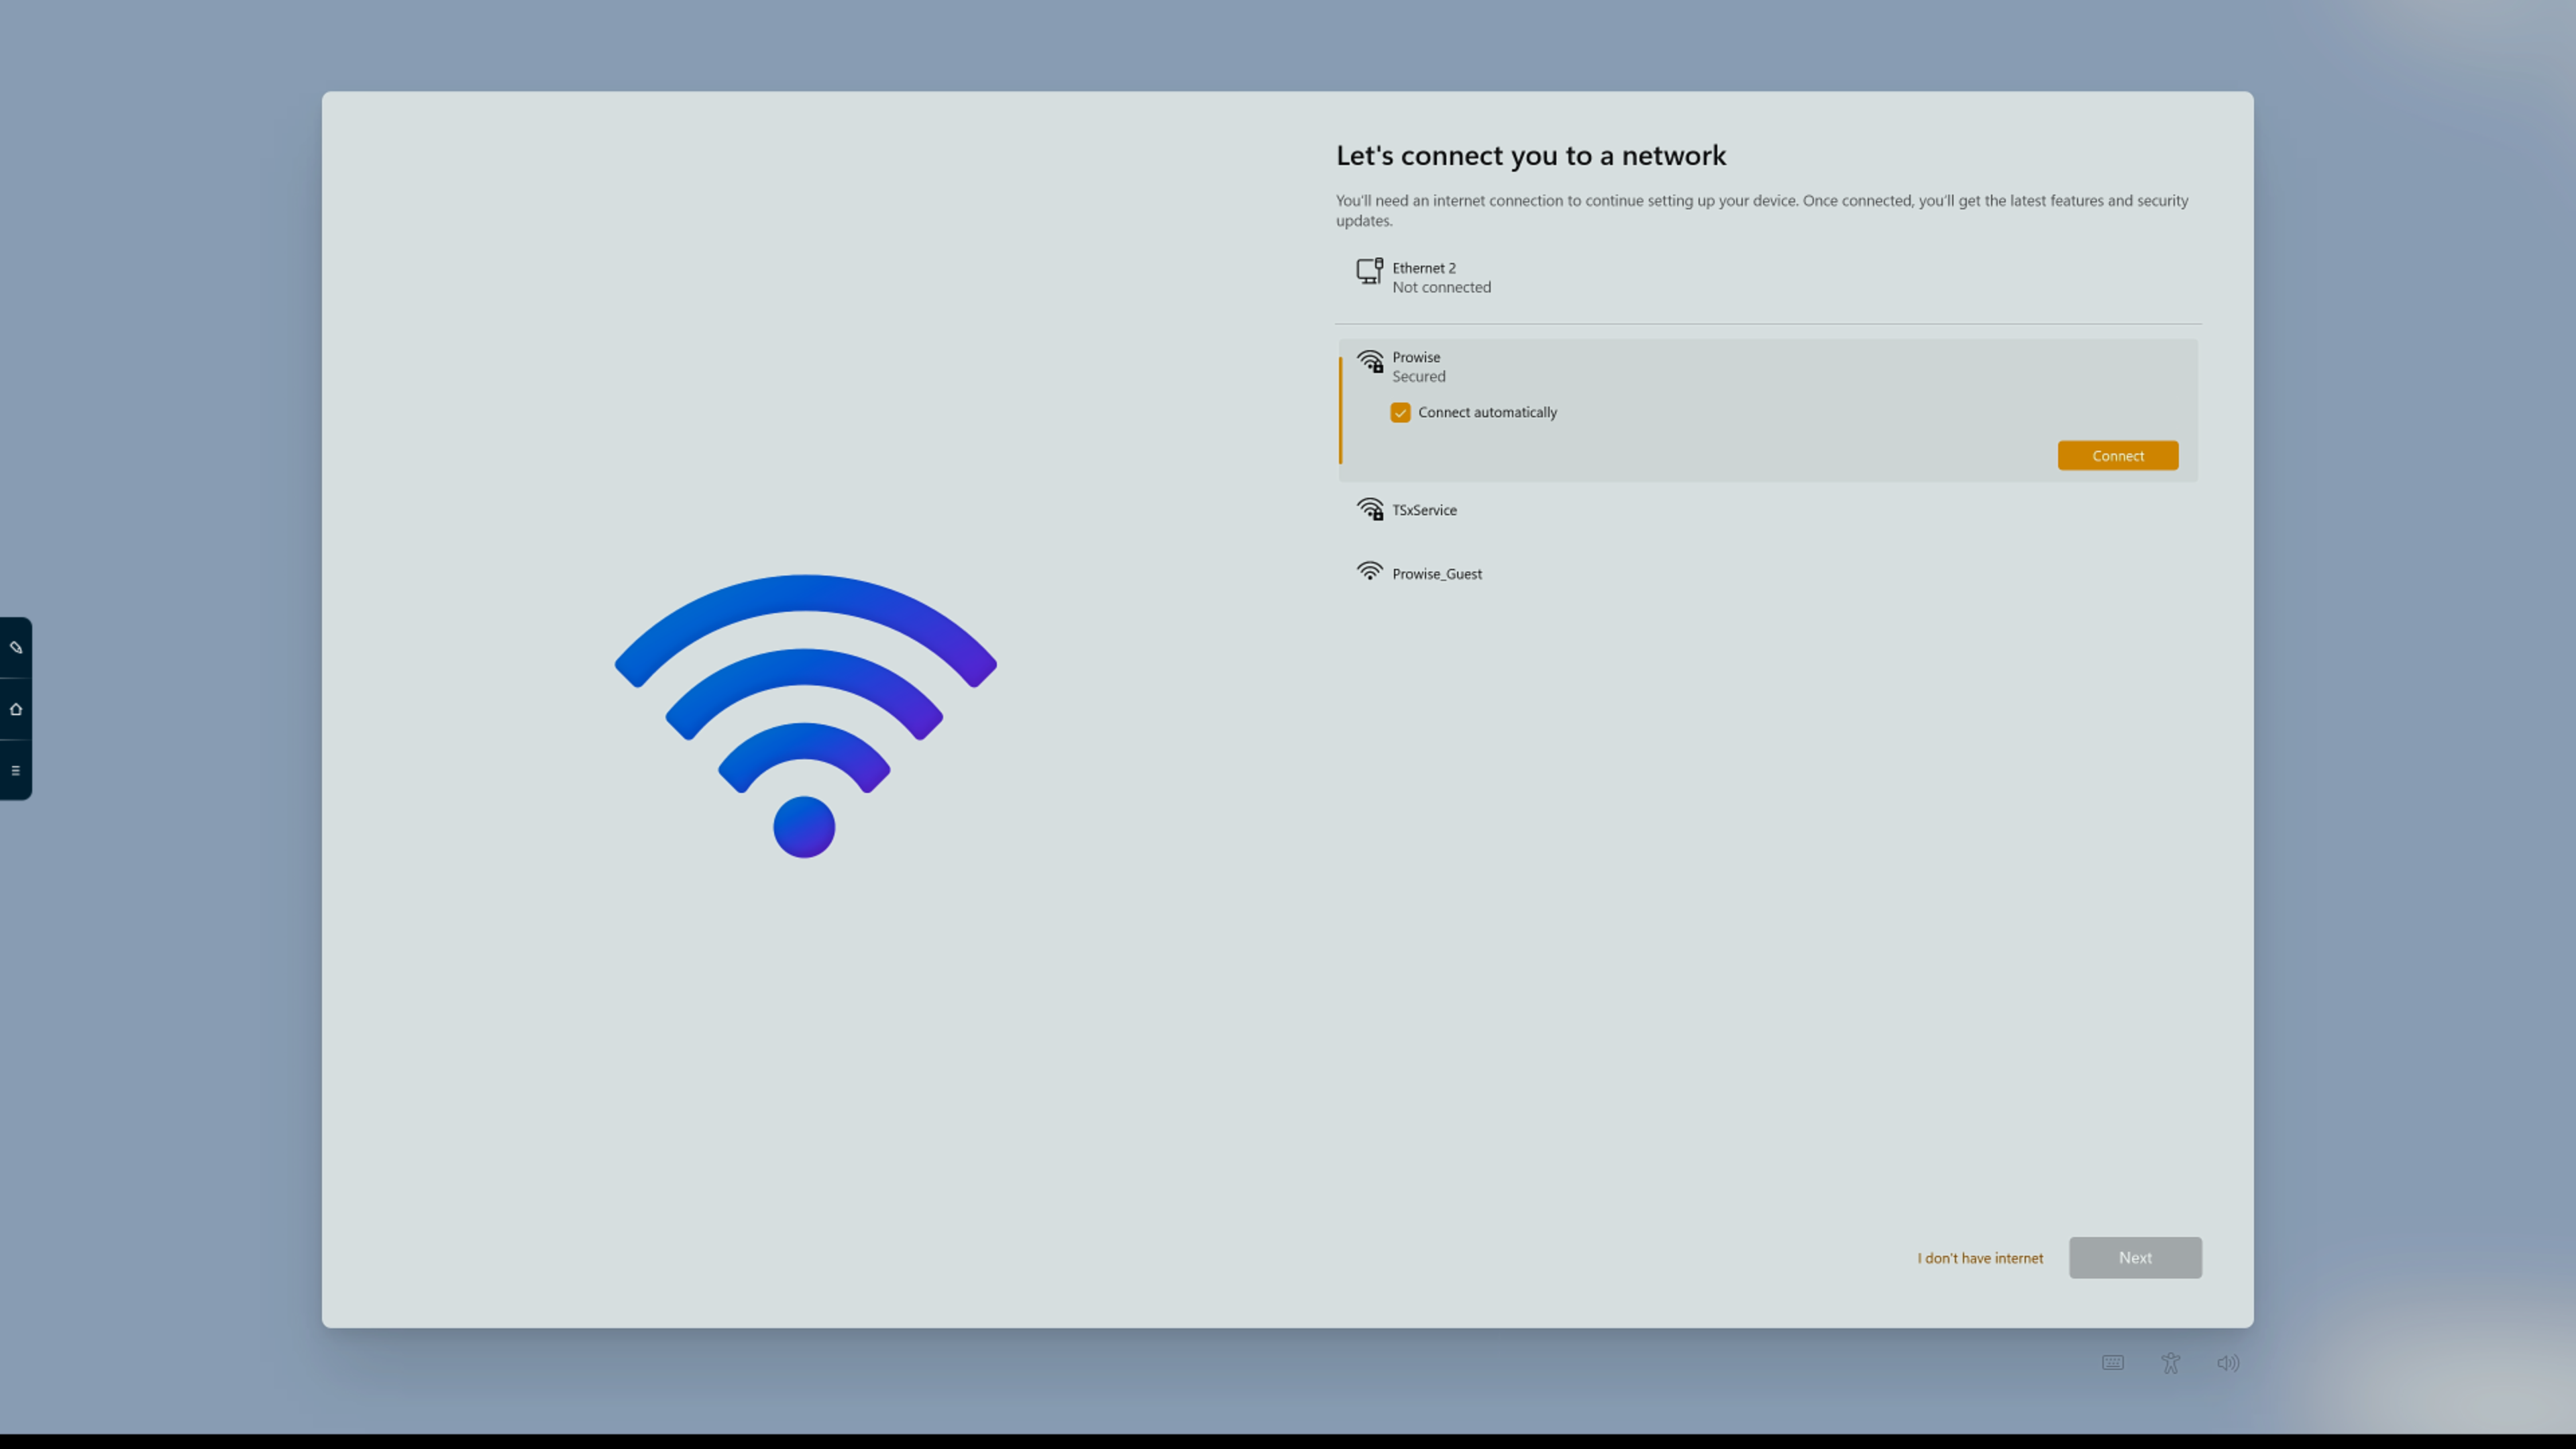Click the Connect automatically label text

coord(1487,412)
